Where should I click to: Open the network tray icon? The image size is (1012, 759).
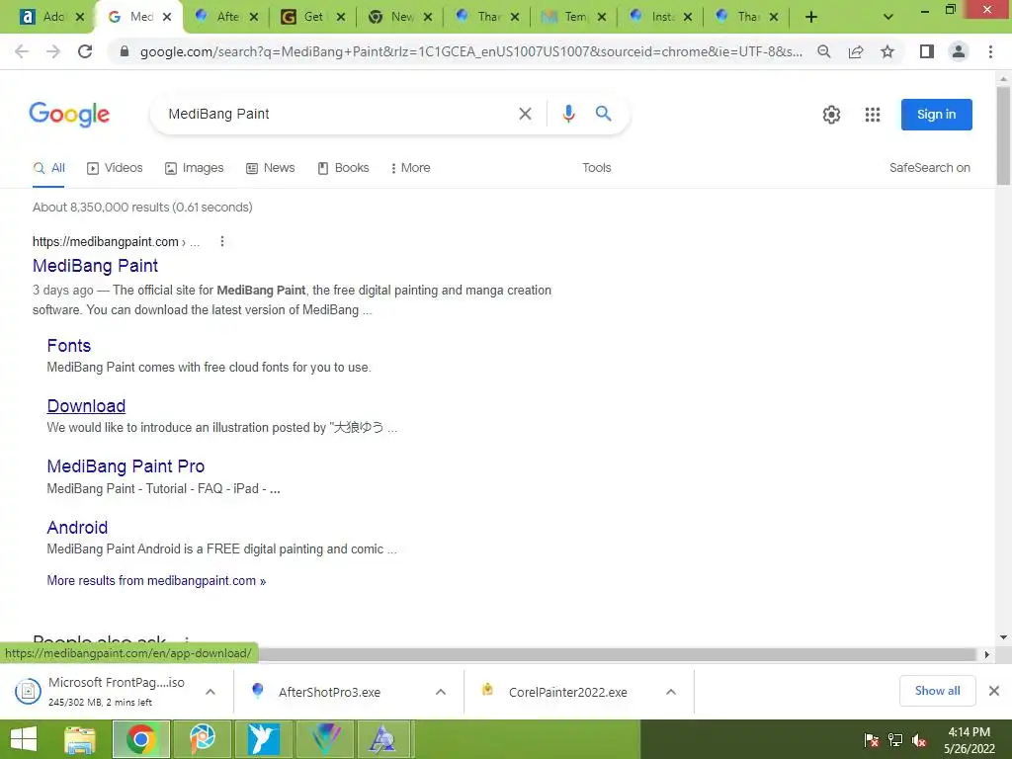895,740
